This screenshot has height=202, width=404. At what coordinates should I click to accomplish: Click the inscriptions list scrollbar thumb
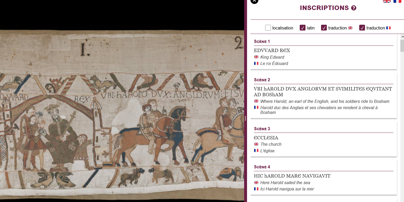(402, 46)
